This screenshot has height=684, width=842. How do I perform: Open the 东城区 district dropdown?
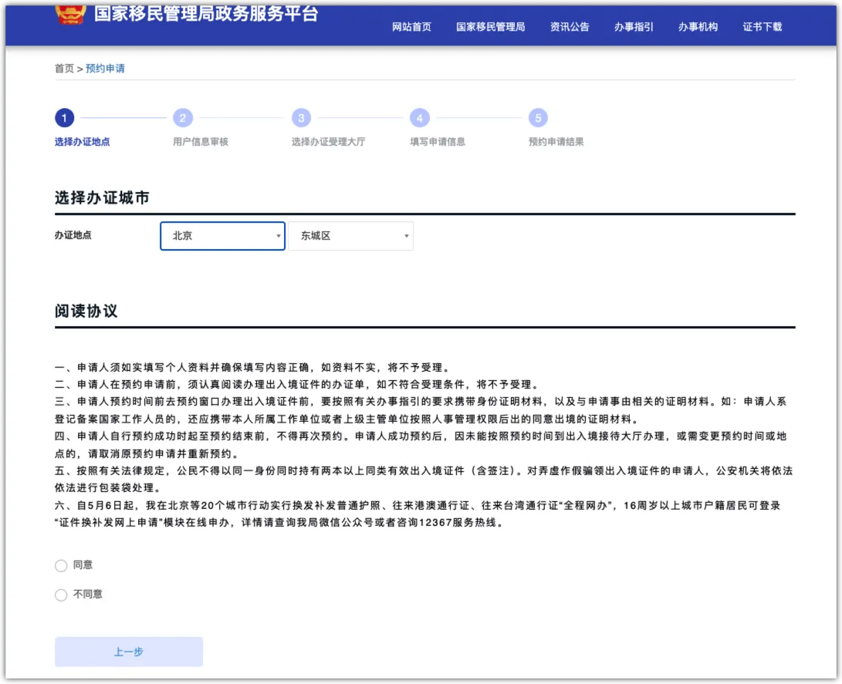(351, 236)
